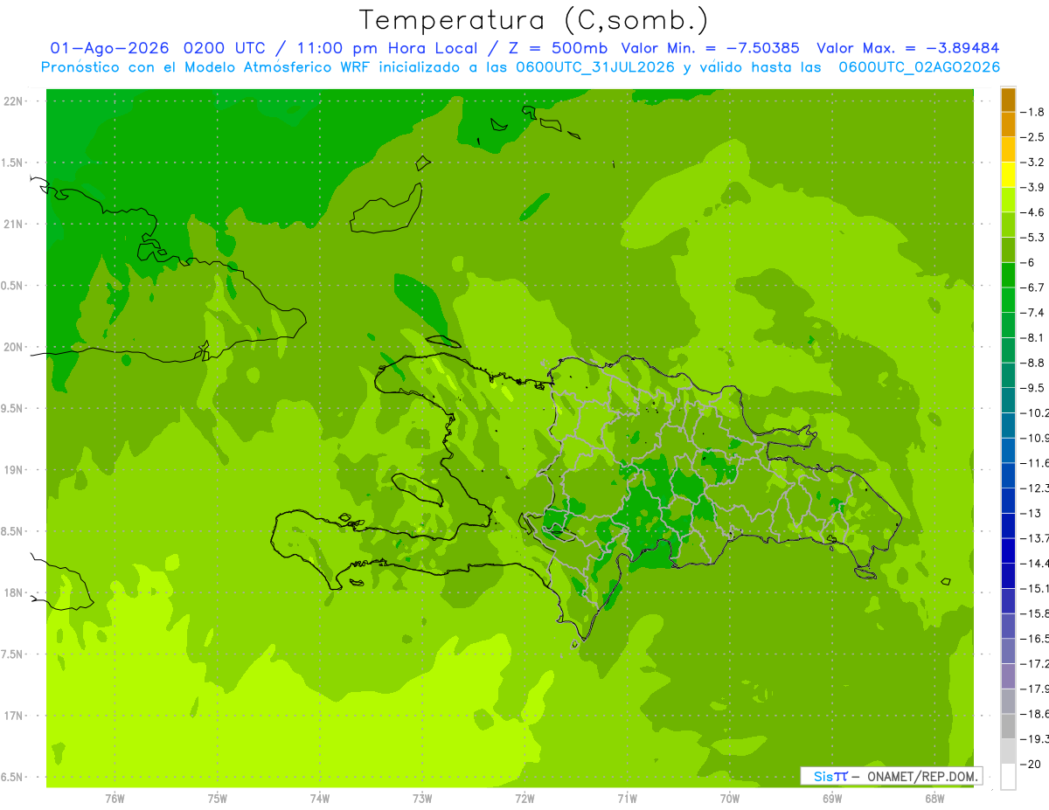Click the legend swatch between -9.5 and -10.2
The image size is (1049, 810).
tap(1008, 400)
